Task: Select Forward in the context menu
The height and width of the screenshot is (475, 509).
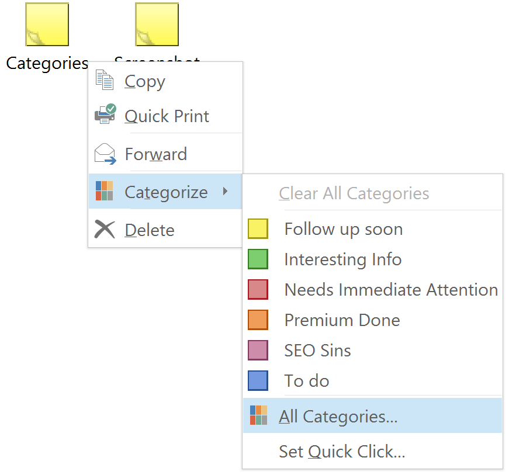Action: click(x=155, y=154)
